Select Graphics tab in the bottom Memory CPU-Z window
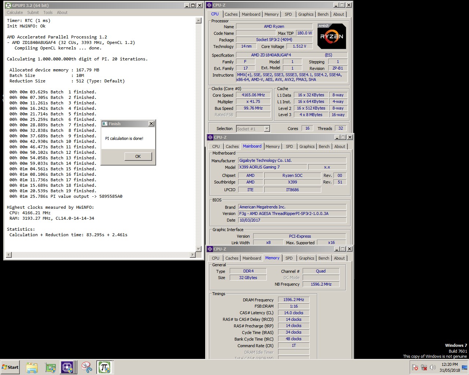 307,258
